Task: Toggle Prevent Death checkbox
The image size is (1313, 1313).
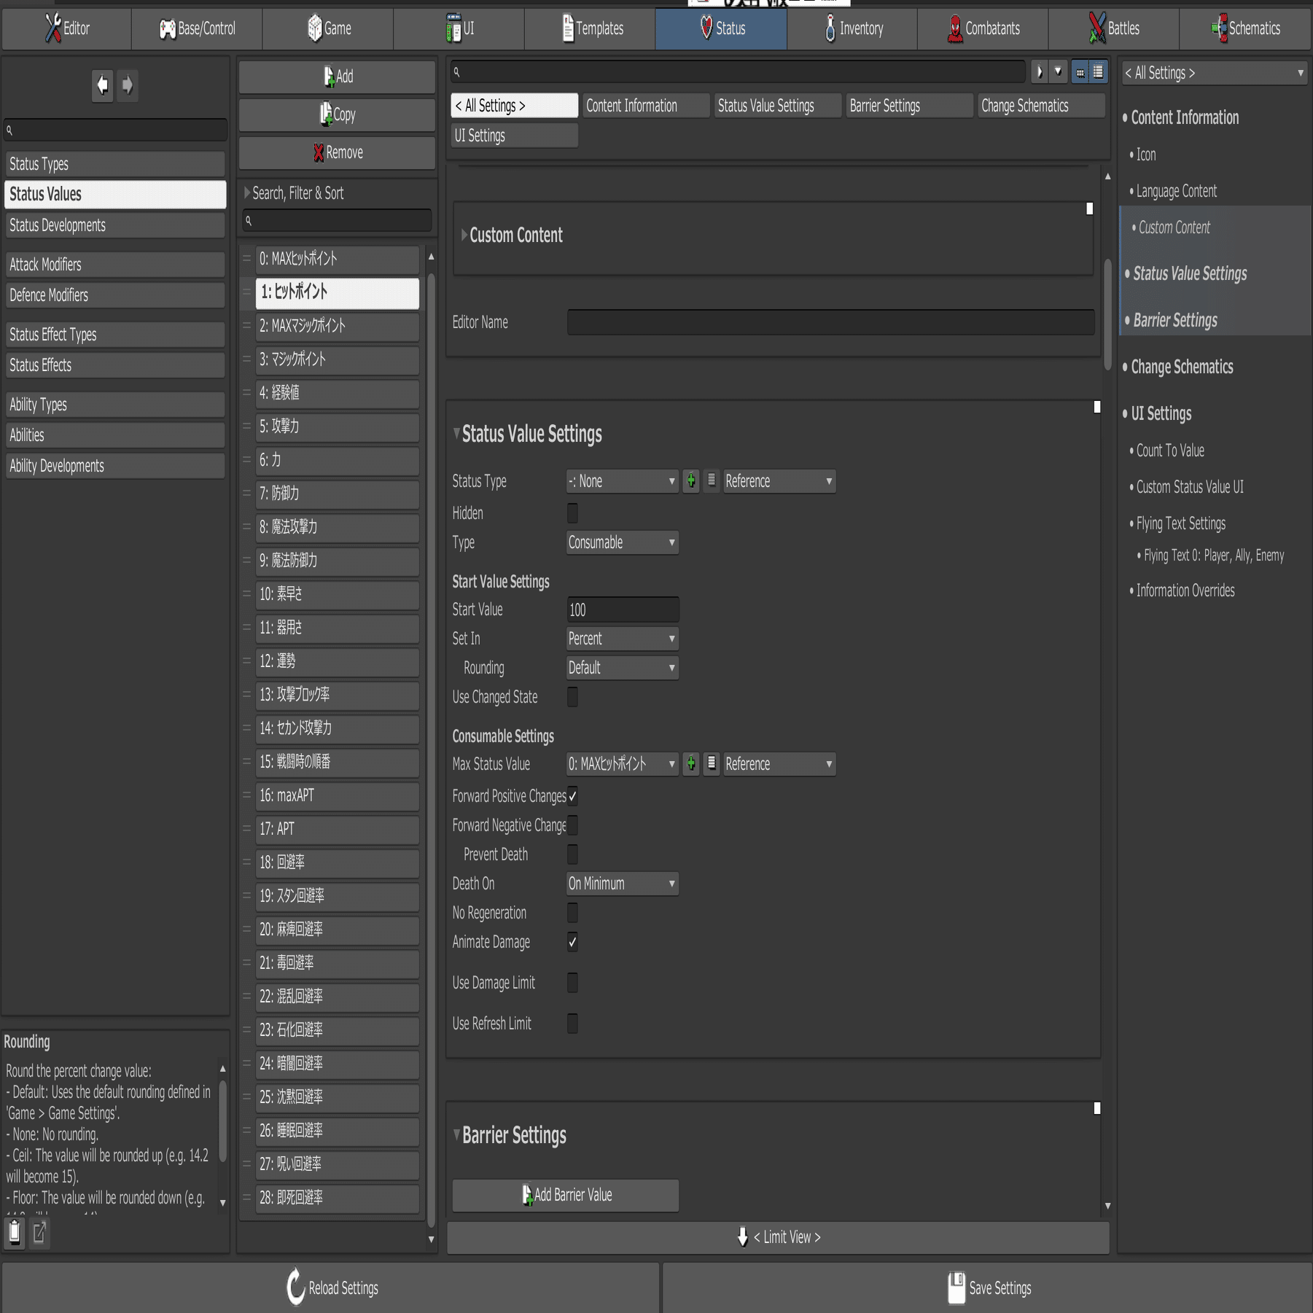Action: click(x=572, y=854)
